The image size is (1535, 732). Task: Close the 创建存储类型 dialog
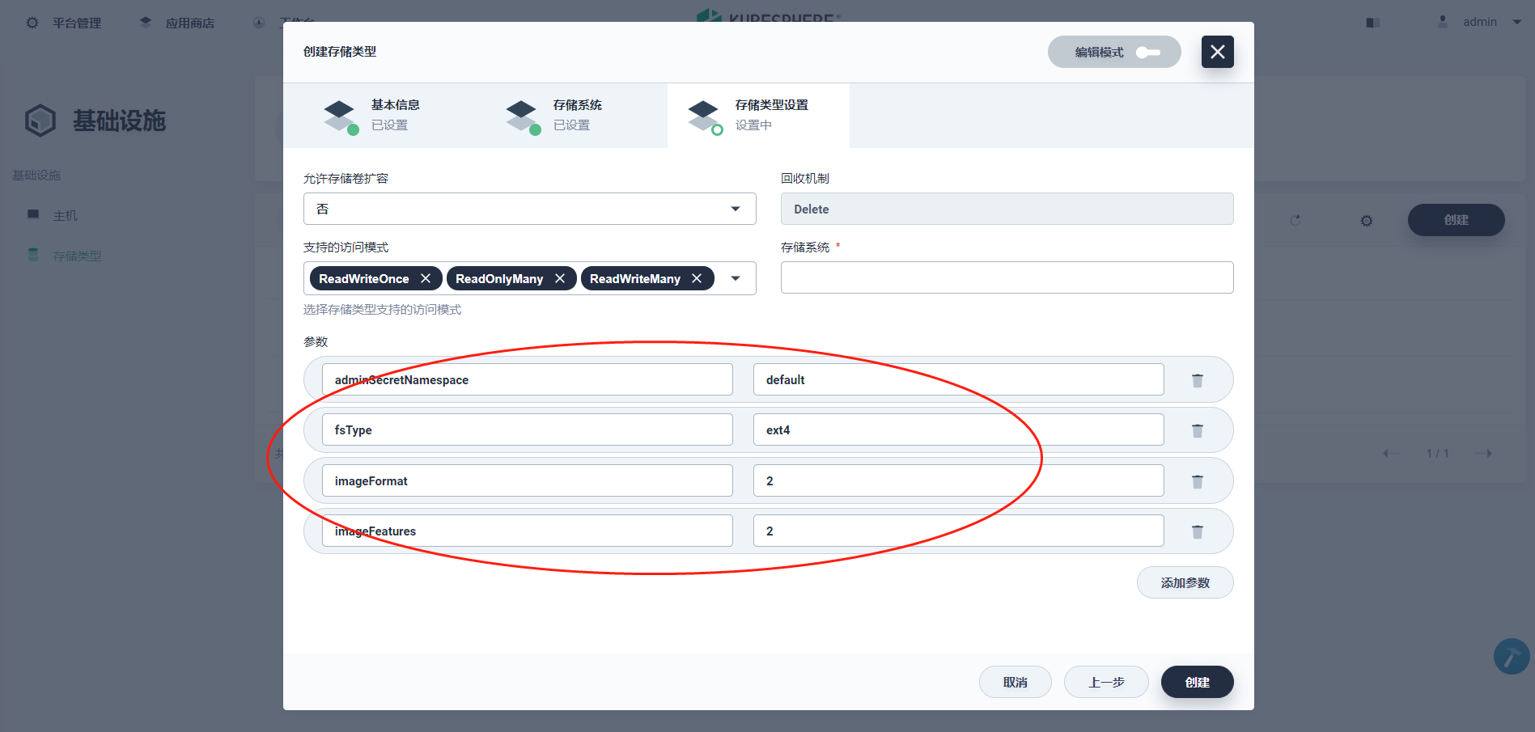[1217, 52]
